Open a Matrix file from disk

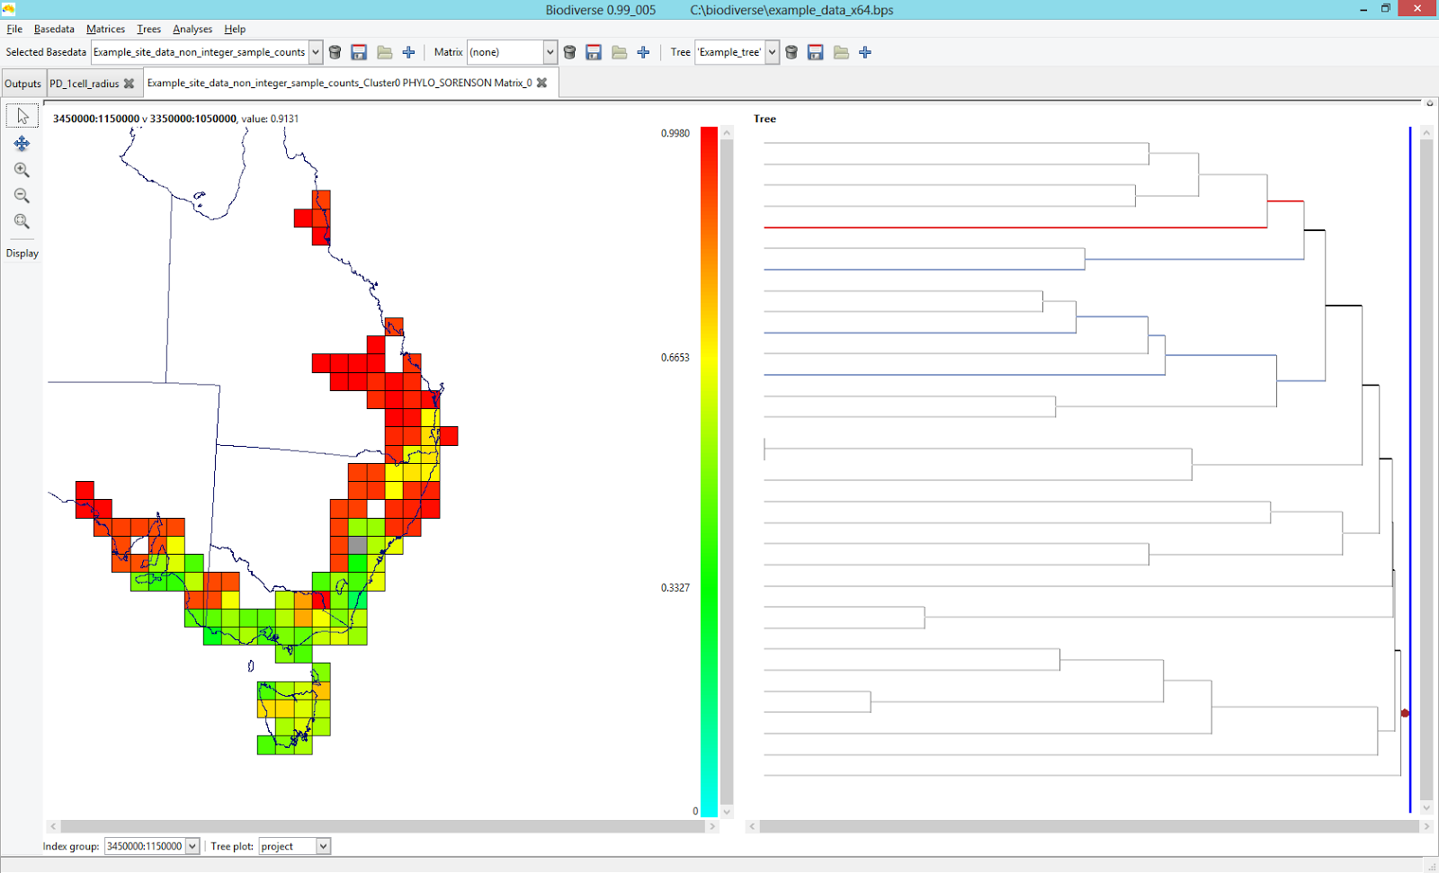(620, 52)
